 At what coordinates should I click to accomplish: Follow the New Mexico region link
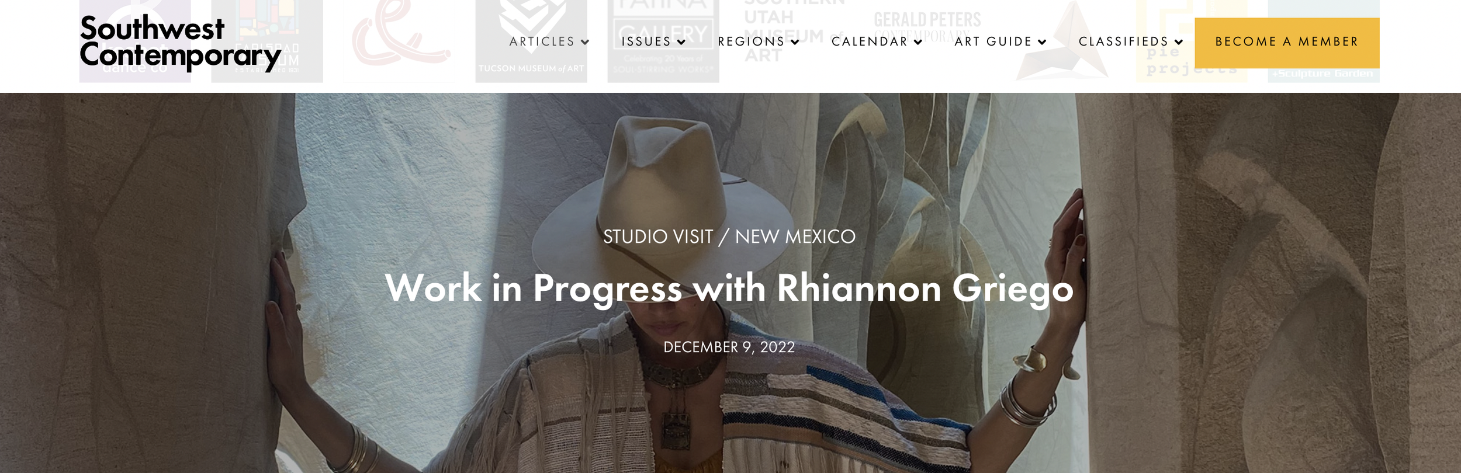pyautogui.click(x=795, y=236)
